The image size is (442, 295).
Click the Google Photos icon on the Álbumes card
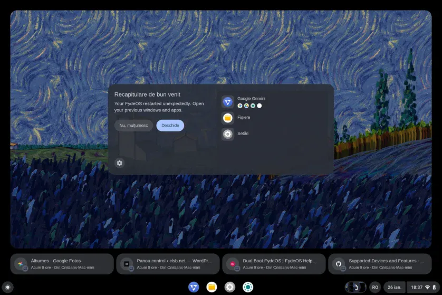click(21, 264)
